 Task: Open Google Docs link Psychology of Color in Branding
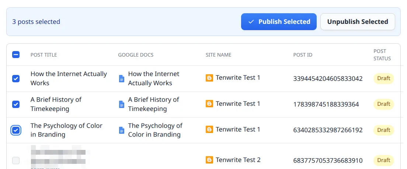pos(155,130)
